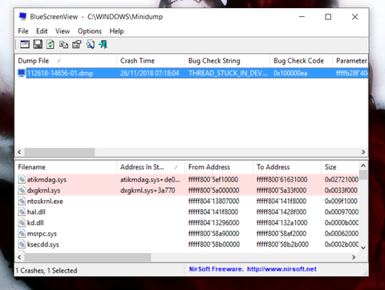This screenshot has width=385, height=290.
Task: Sort by Dump File column header
Action: pos(66,61)
